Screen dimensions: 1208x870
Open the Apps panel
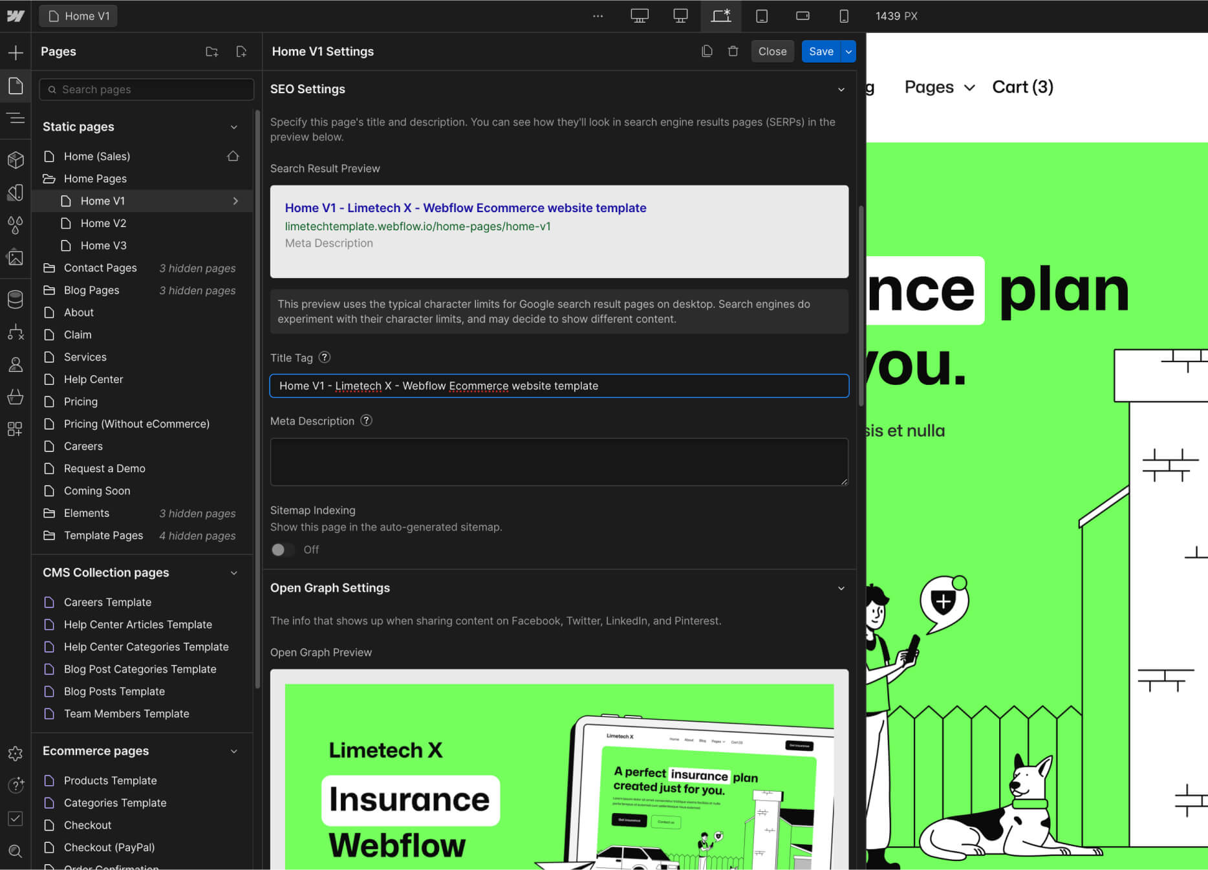click(16, 428)
